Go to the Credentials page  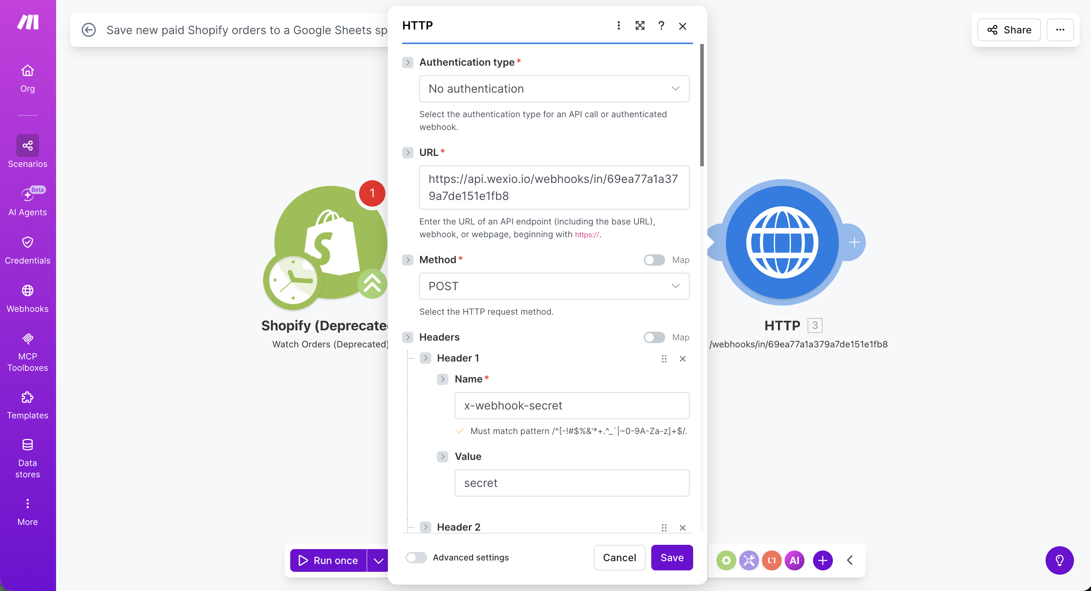pos(28,250)
